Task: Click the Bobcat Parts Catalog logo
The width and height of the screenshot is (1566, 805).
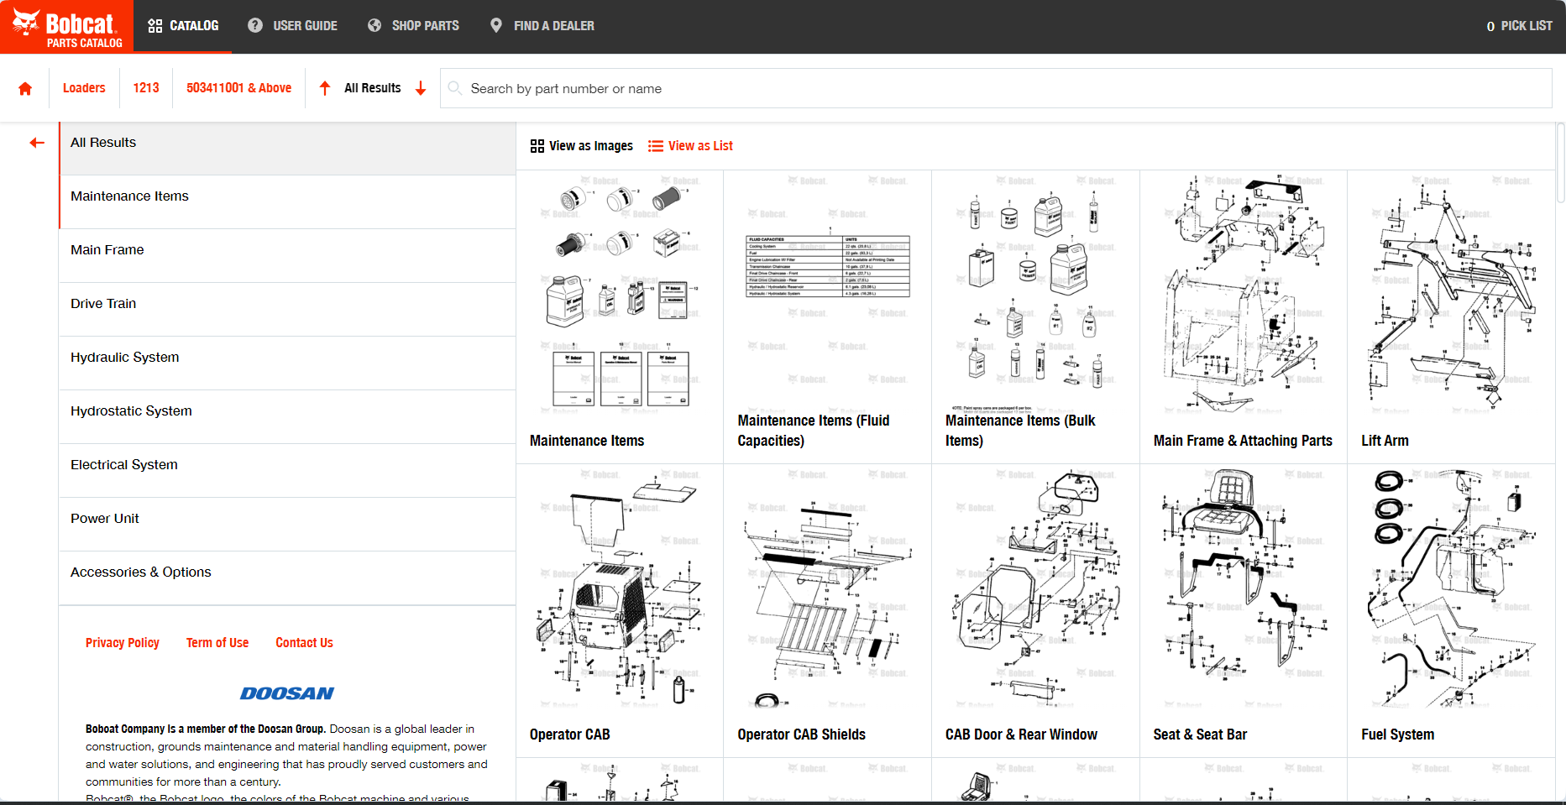Action: click(67, 27)
